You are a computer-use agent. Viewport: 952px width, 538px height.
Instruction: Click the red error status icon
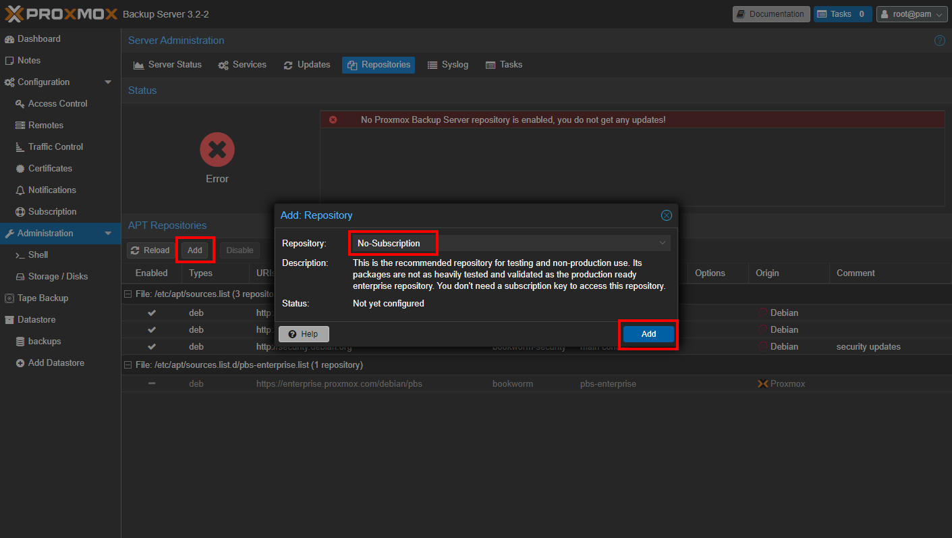217,150
